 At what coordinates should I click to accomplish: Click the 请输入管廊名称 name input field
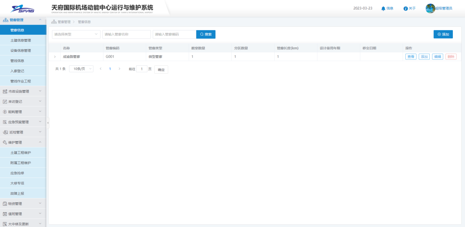tap(126, 34)
